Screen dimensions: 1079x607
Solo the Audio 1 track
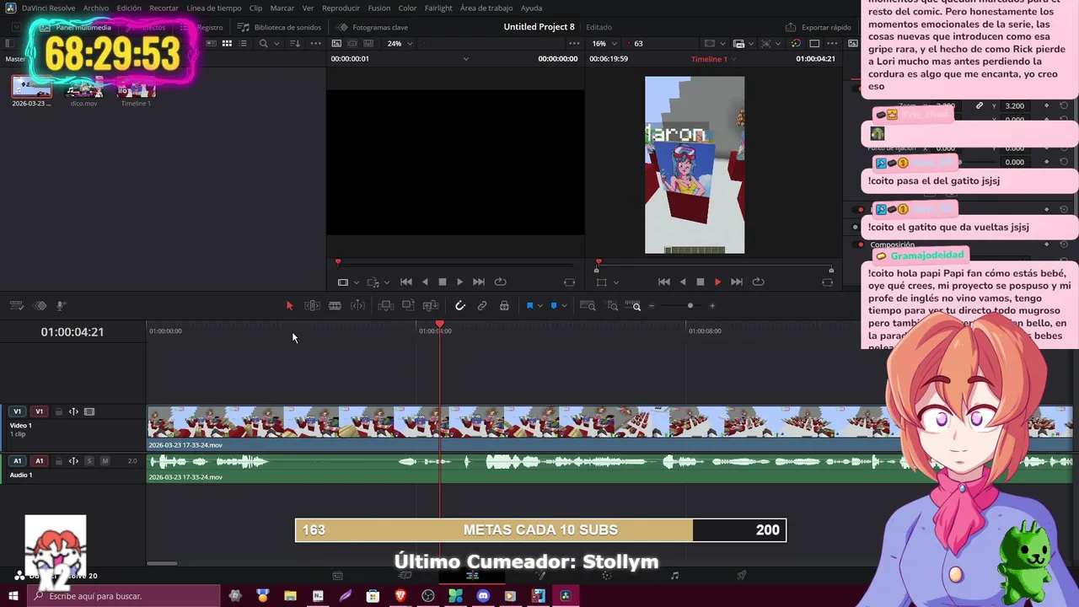[89, 461]
